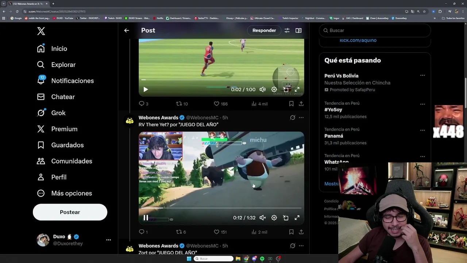This screenshot has height=263, width=467.
Task: Bookmark the post with 151 likes
Action: point(291,232)
